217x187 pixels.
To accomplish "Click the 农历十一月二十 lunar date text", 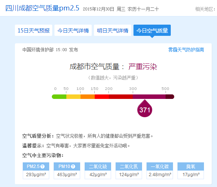I will [x=143, y=9].
